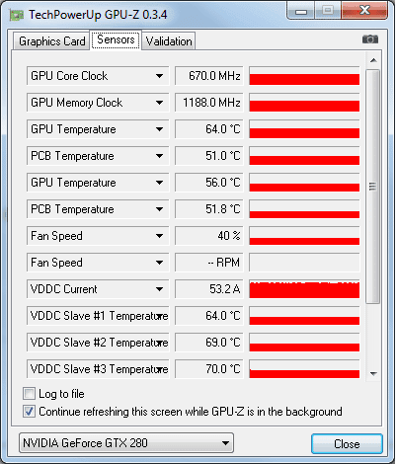Click the GPU-Z application icon in title bar
The width and height of the screenshot is (397, 464).
[17, 15]
